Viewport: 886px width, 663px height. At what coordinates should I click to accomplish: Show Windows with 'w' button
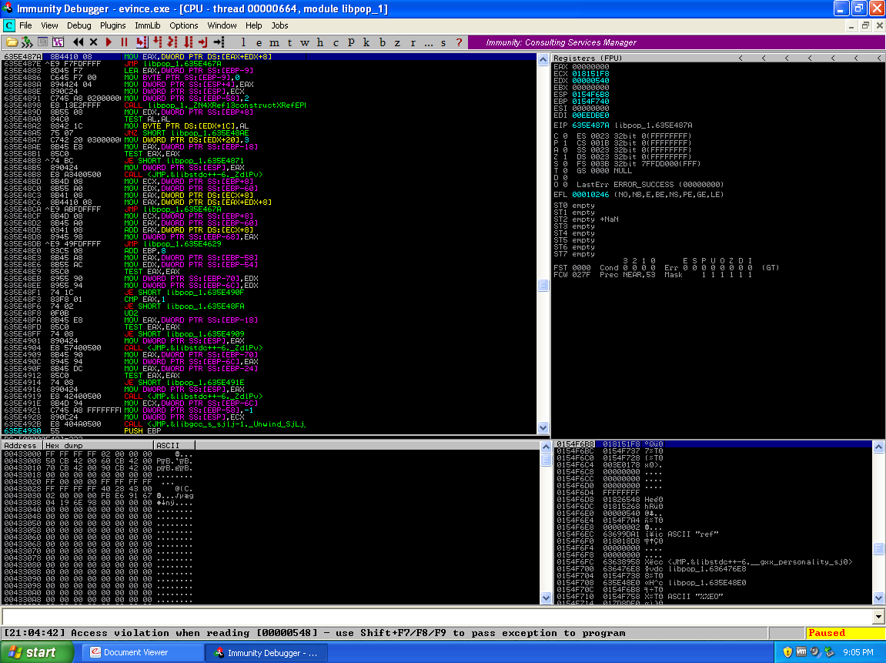pos(305,42)
